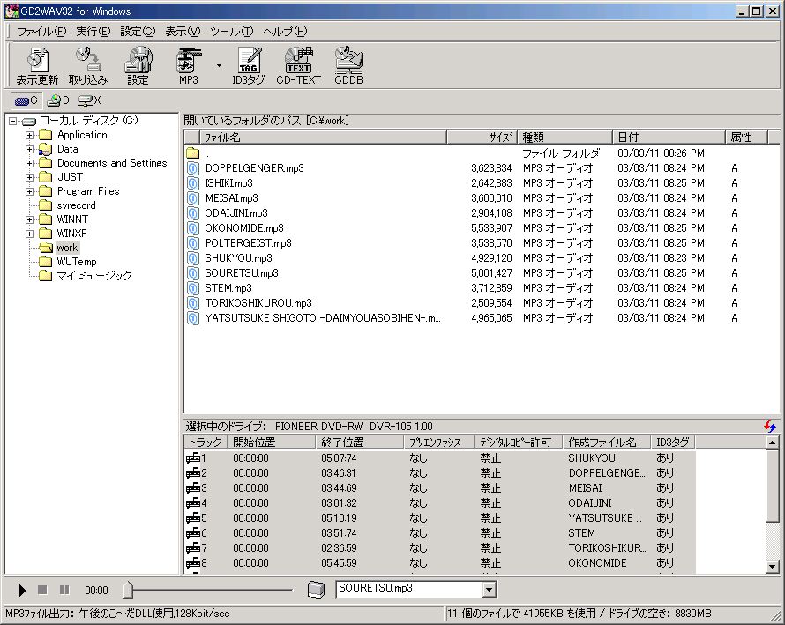Click the 表示更新 refresh toolbar icon
785x625 pixels.
37,65
